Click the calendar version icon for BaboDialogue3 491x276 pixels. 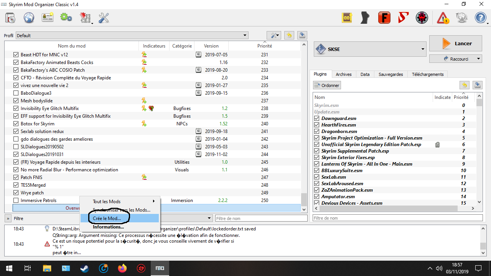[x=198, y=93]
